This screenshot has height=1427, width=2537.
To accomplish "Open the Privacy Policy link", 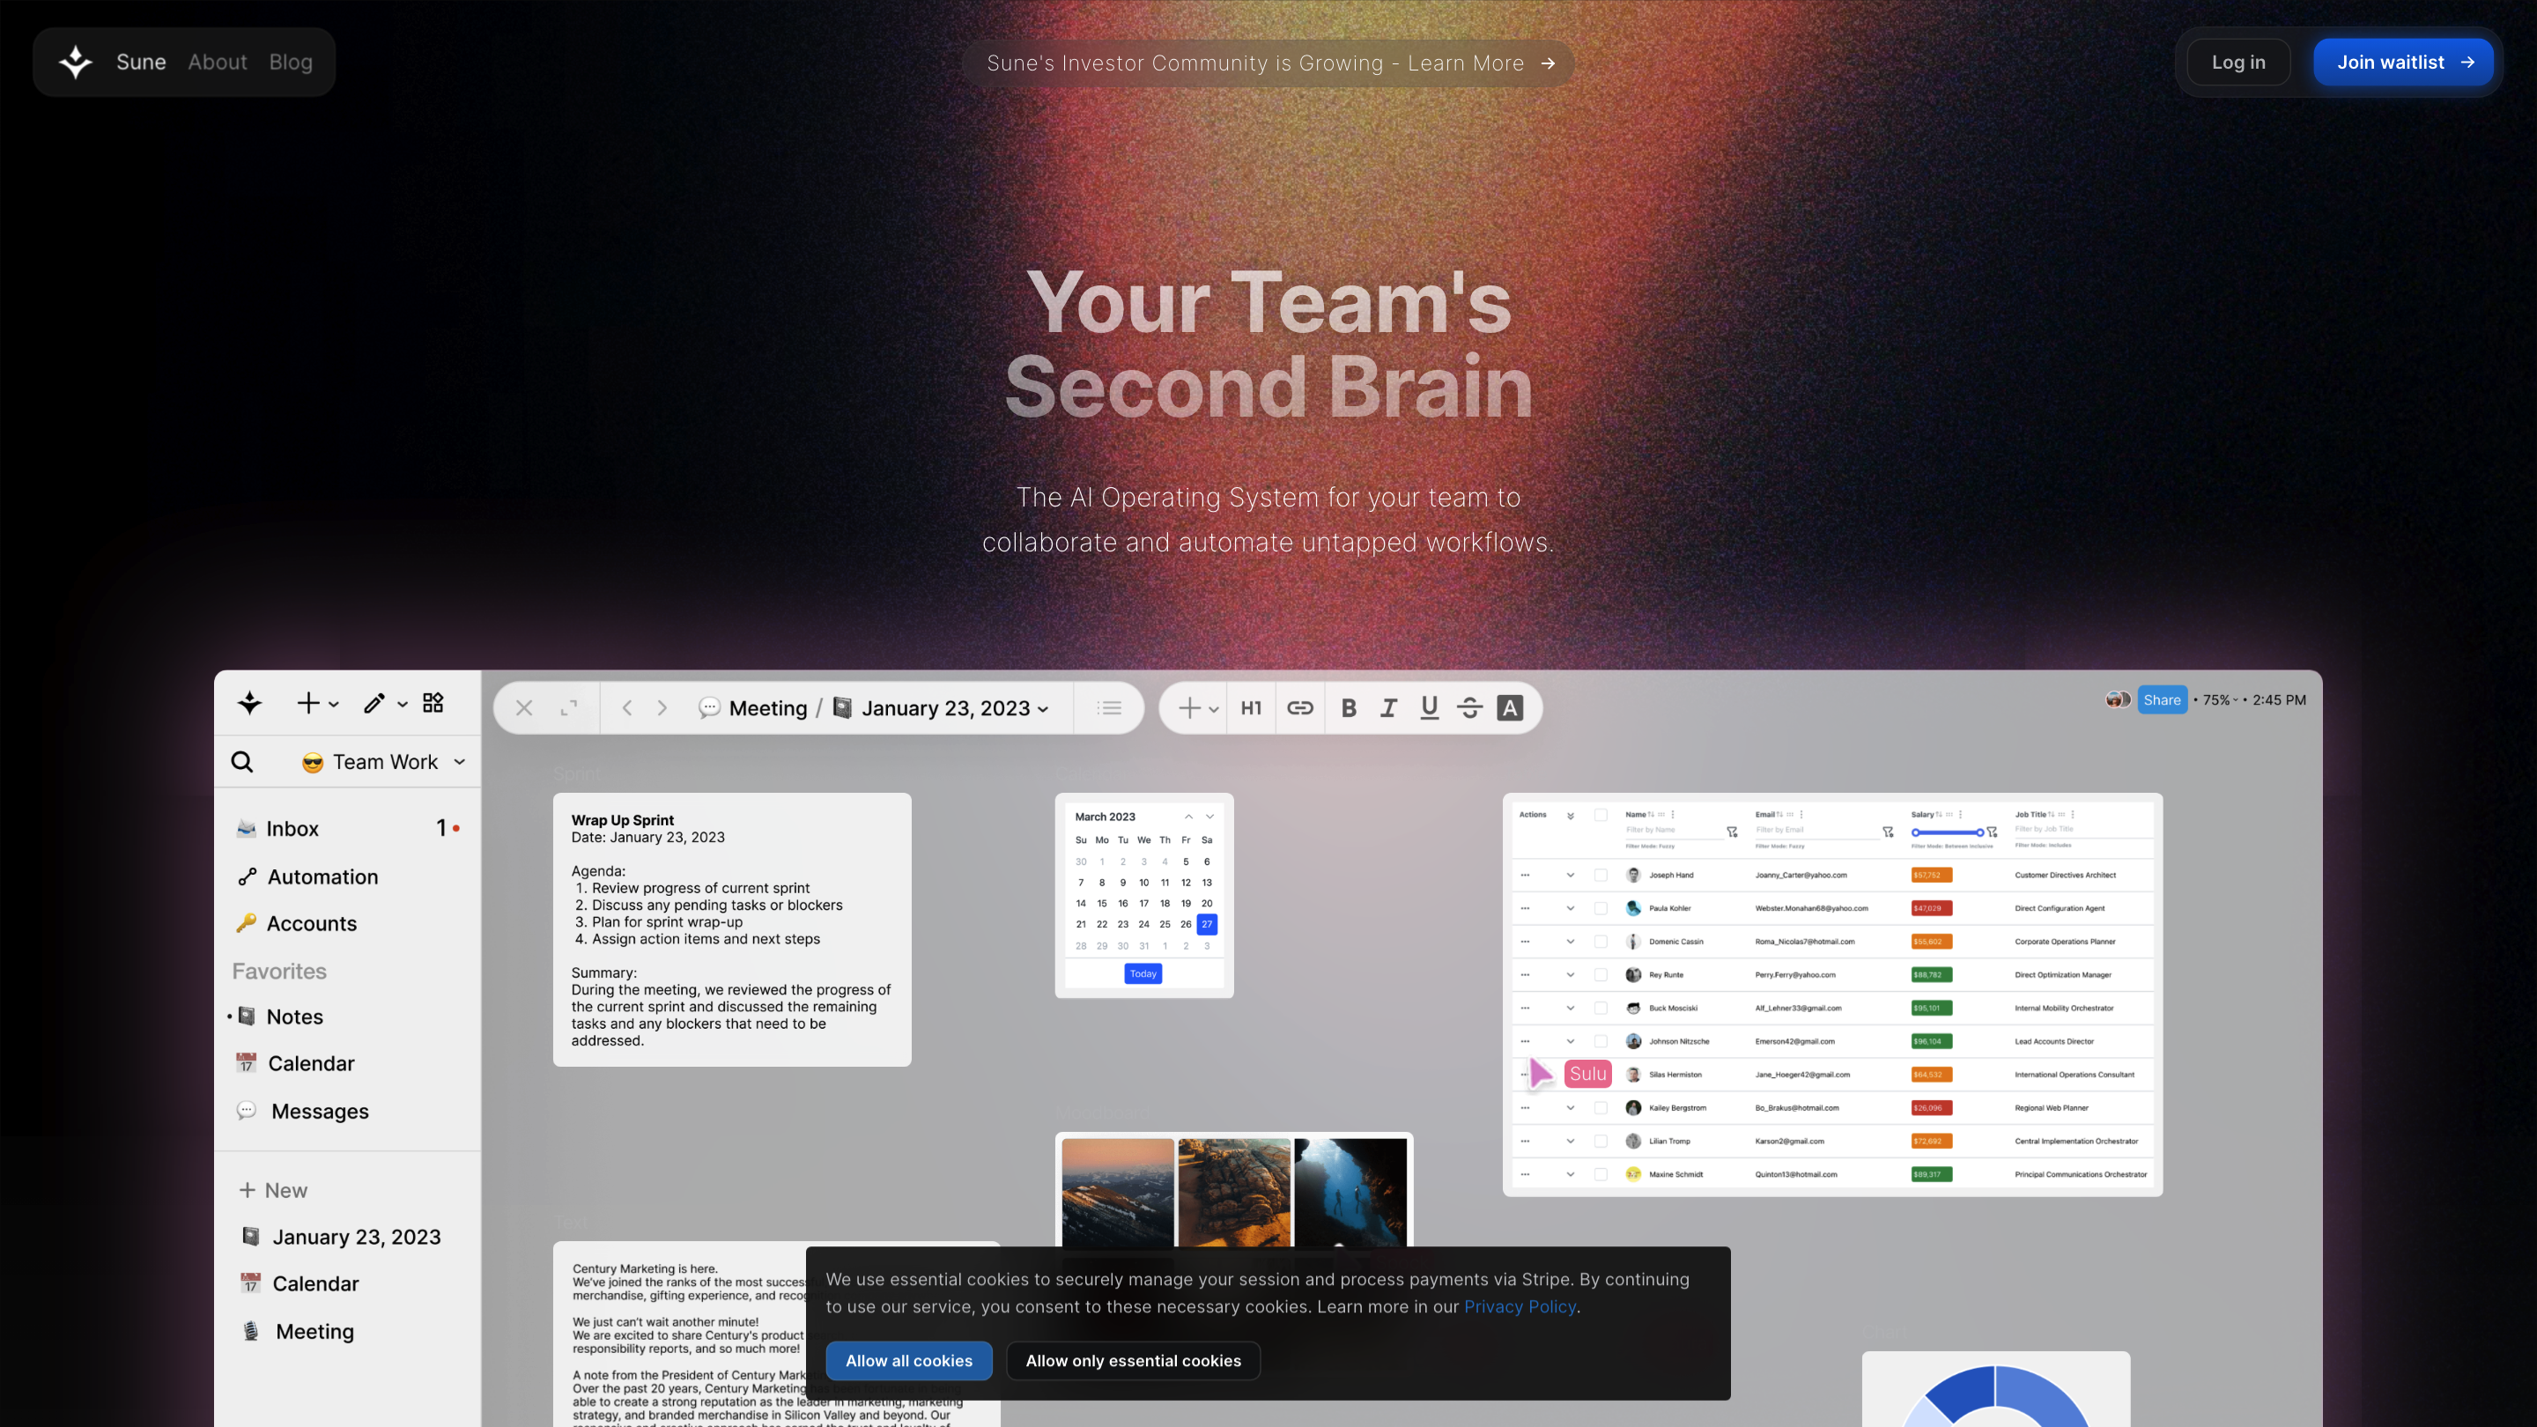I will [x=1520, y=1307].
